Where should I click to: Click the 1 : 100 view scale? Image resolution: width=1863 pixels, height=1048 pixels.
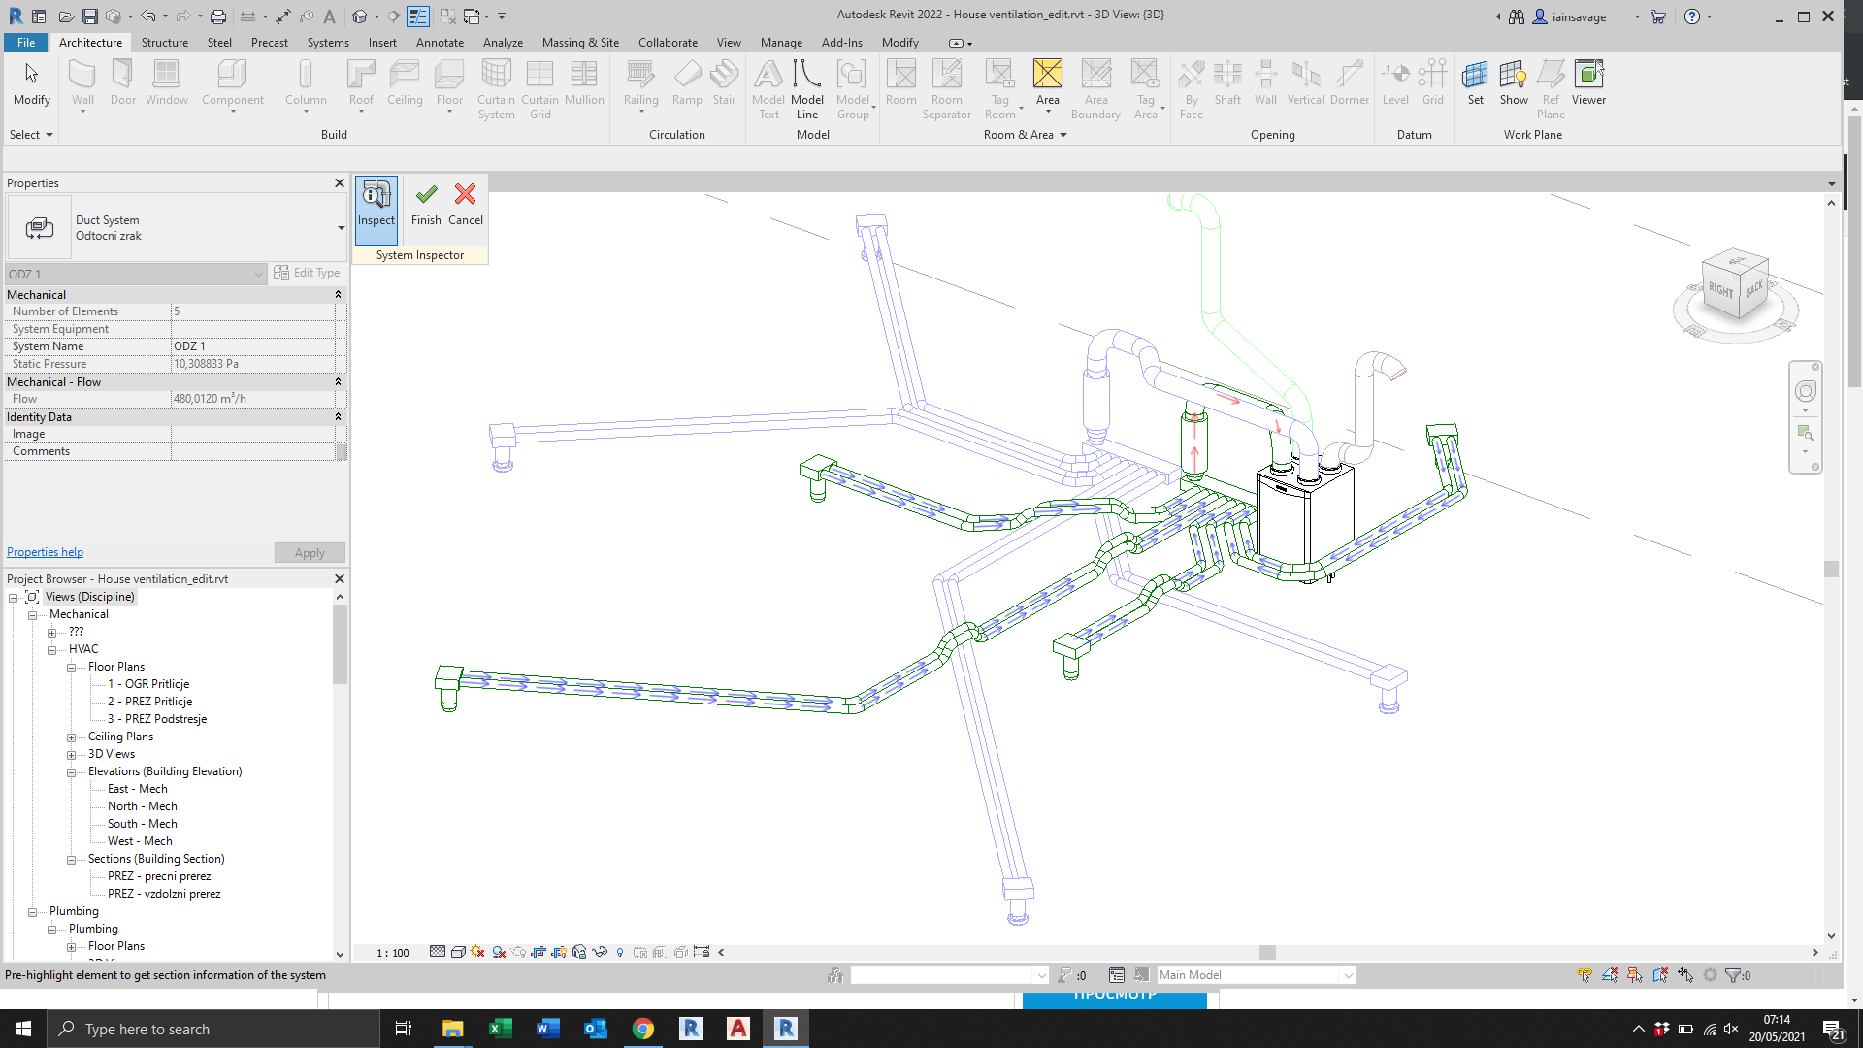click(x=393, y=953)
